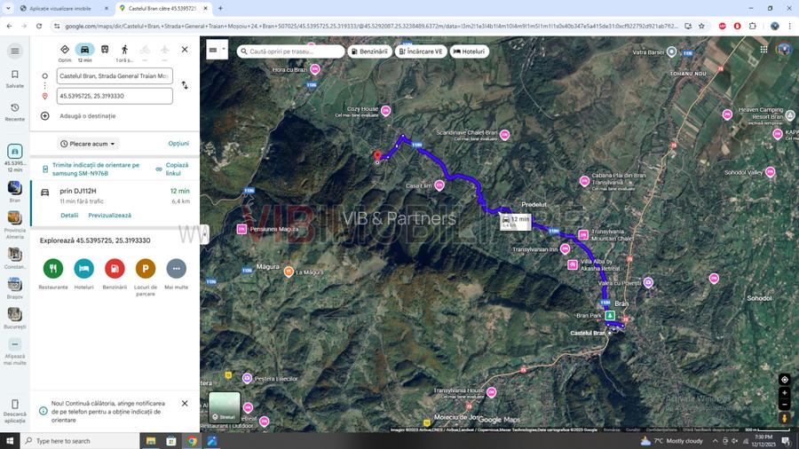Click La Măgura restaurant marker

pos(289,272)
